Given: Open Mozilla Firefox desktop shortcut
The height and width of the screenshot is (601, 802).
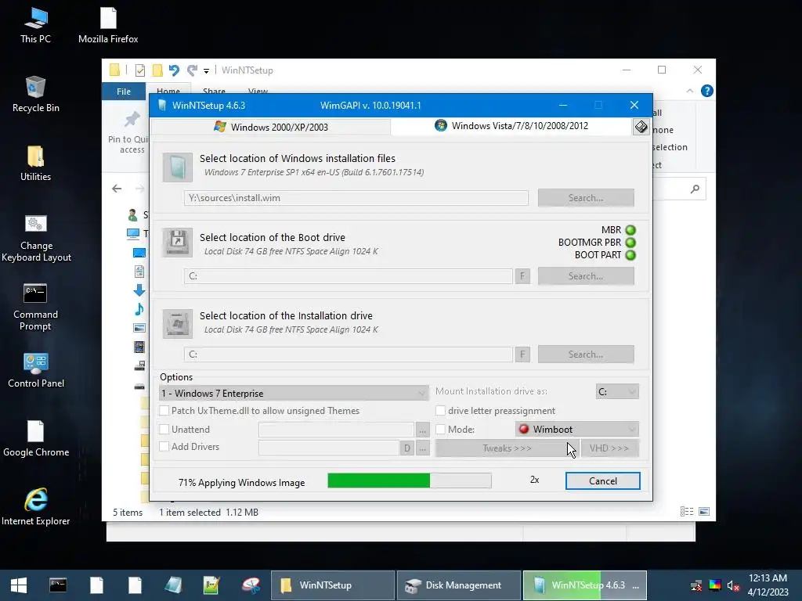Looking at the screenshot, I should point(108,24).
